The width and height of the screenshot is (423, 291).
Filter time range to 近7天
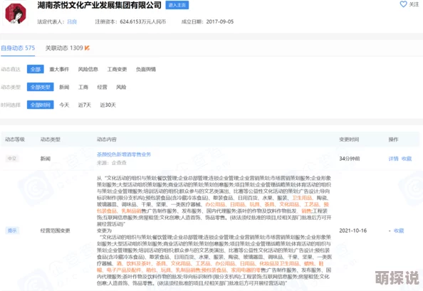85,105
